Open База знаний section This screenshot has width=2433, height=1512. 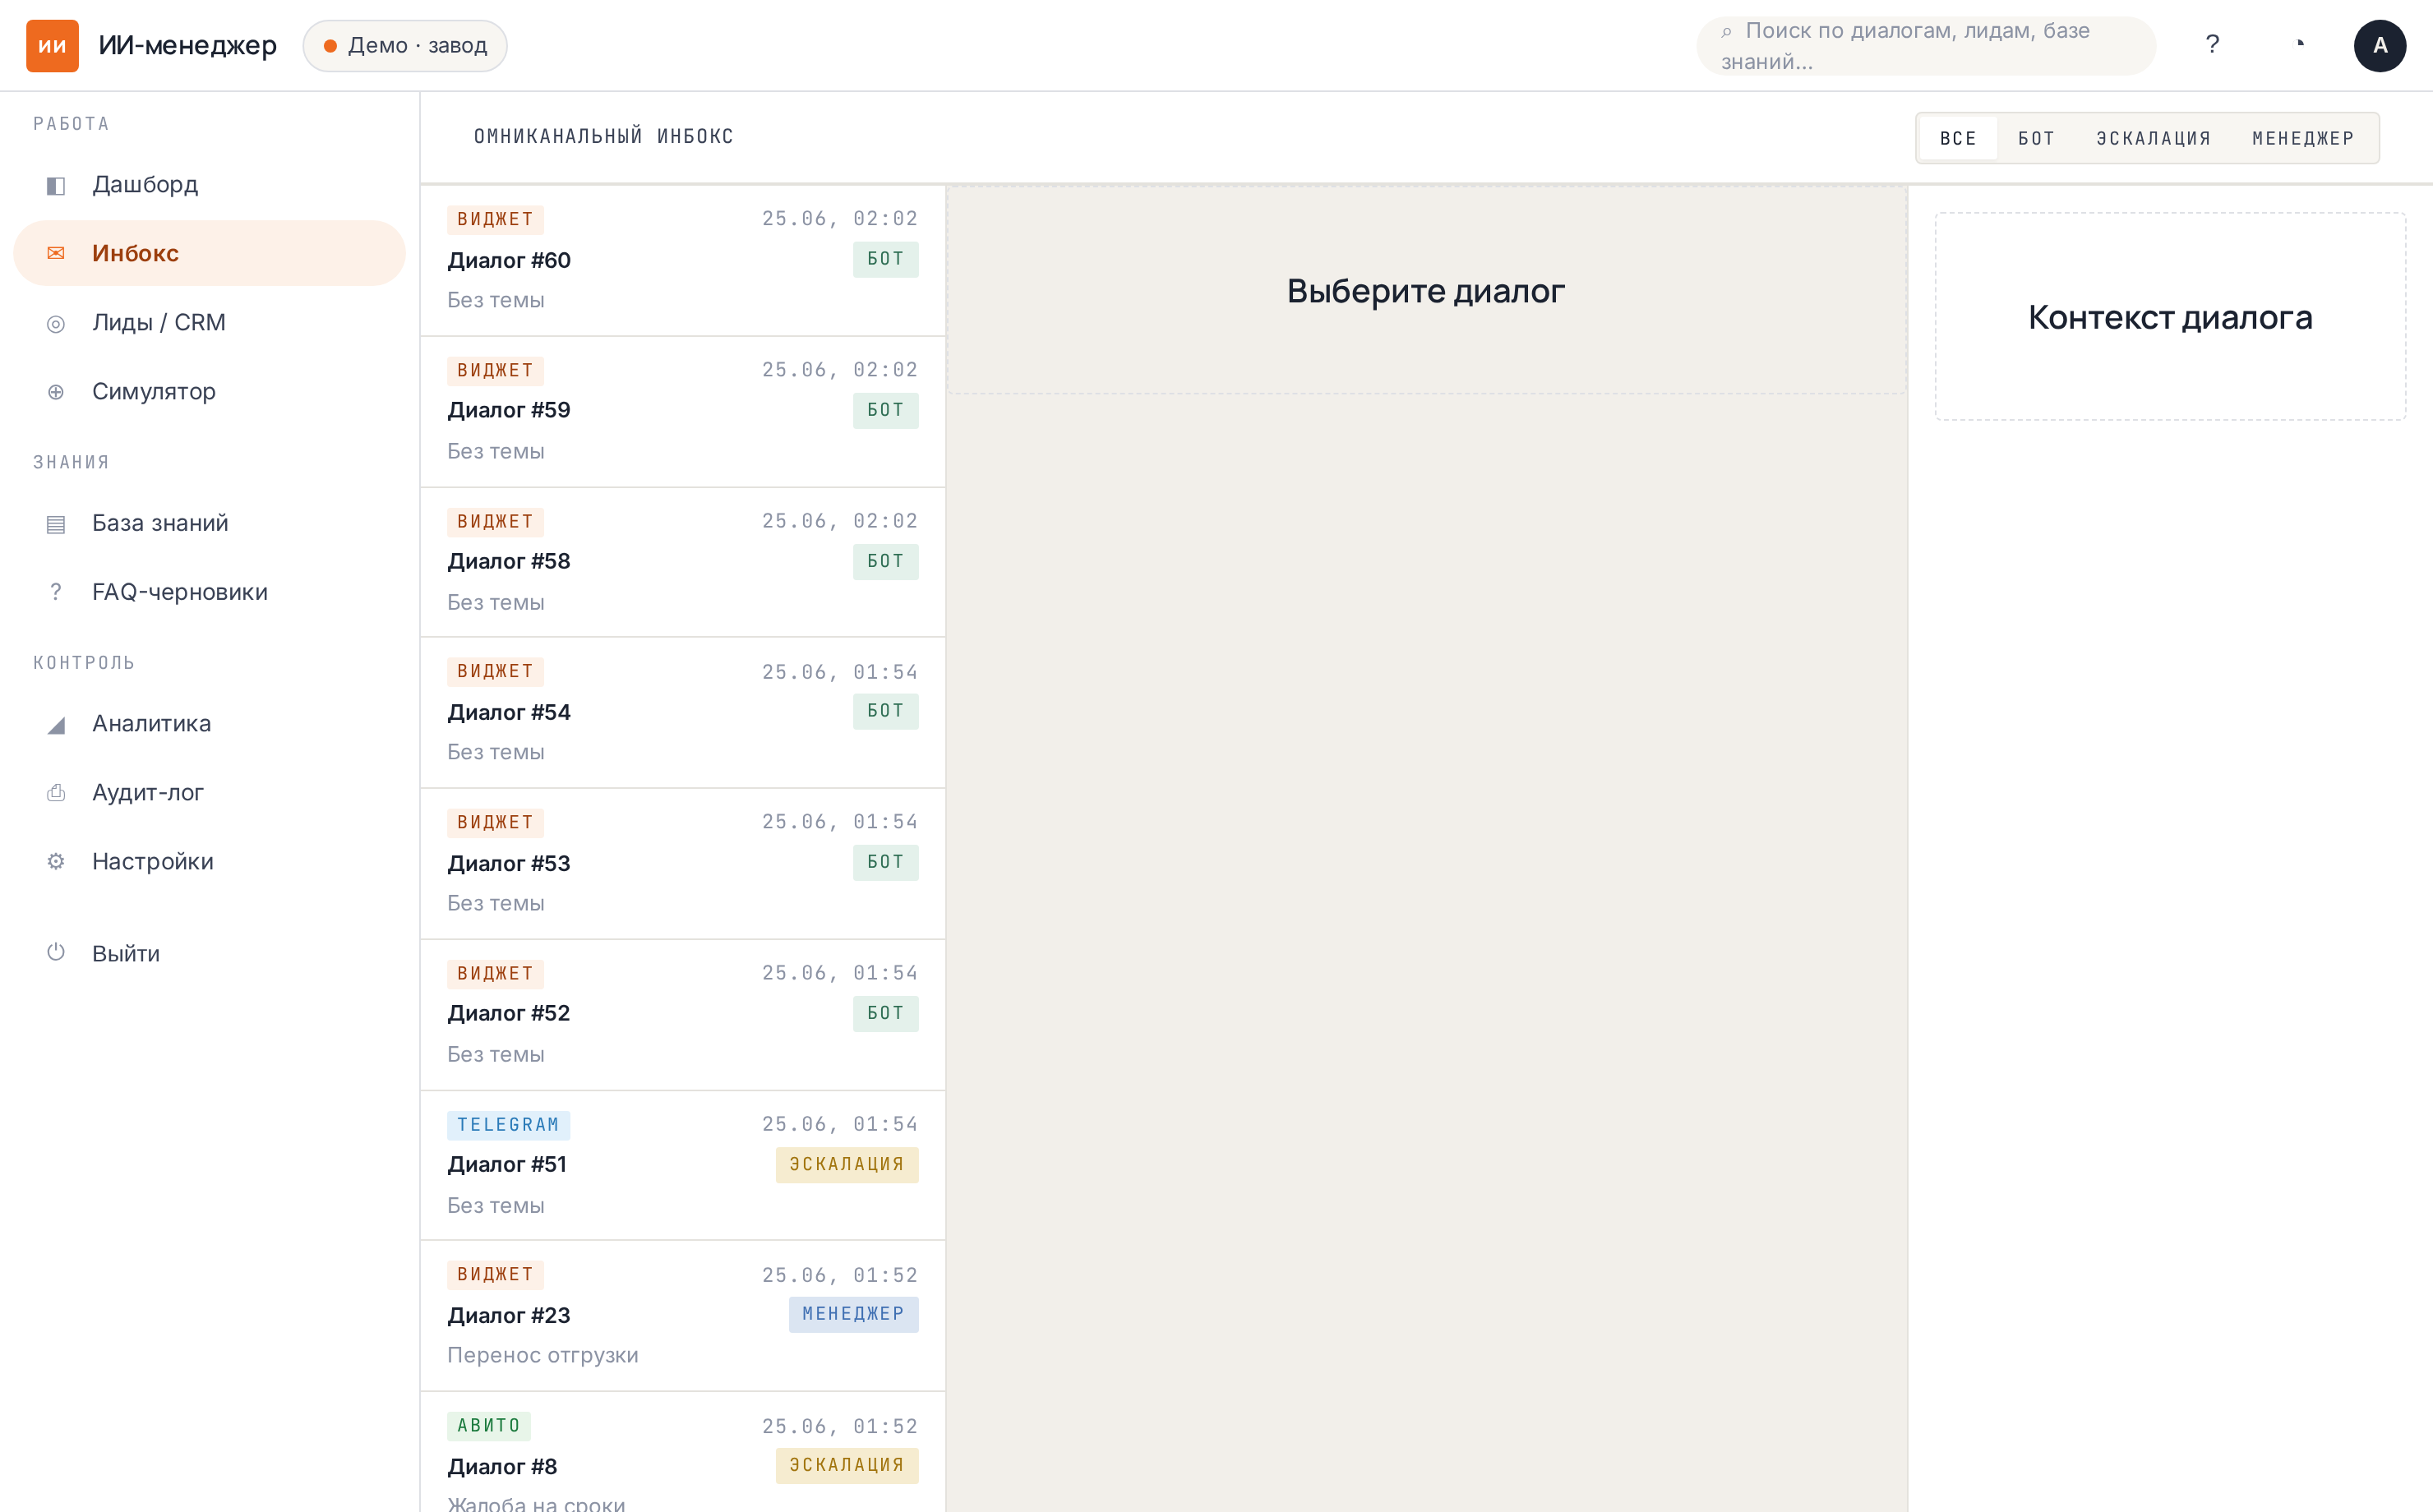(209, 523)
